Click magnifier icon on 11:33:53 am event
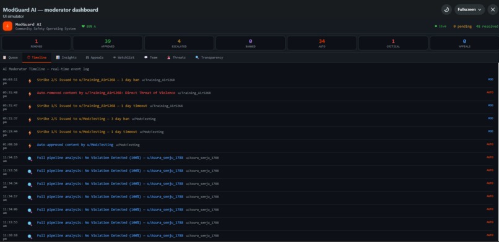 [30, 223]
